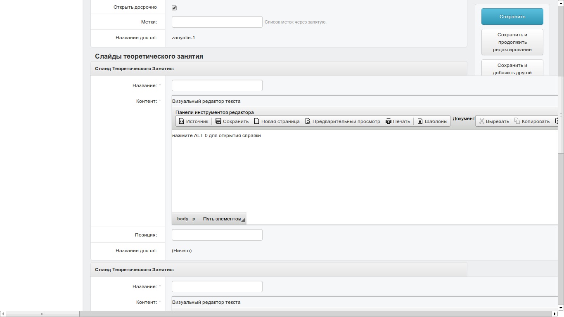564x317 pixels.
Task: Open 'Шаблоны' templates dialog
Action: 432,121
